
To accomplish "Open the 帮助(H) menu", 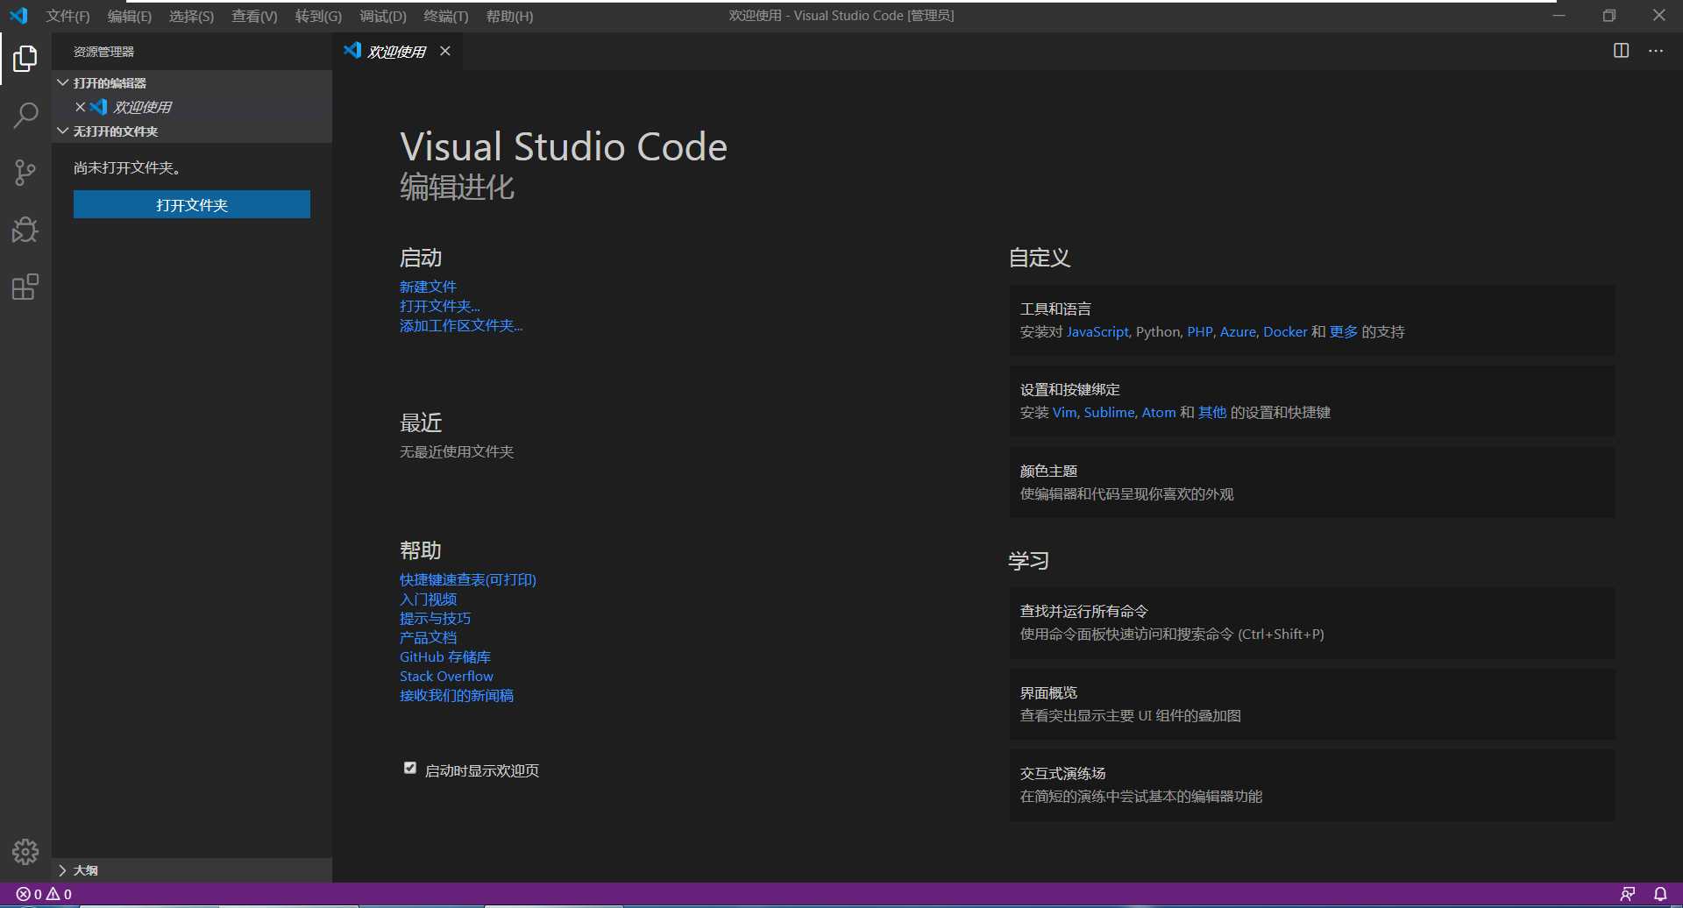I will coord(509,17).
